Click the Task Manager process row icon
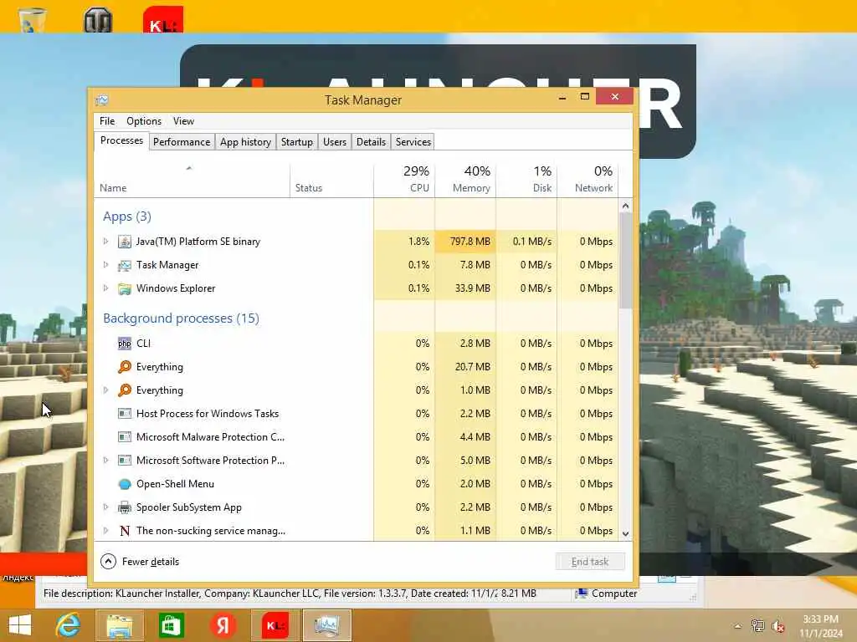The width and height of the screenshot is (857, 642). click(x=125, y=265)
